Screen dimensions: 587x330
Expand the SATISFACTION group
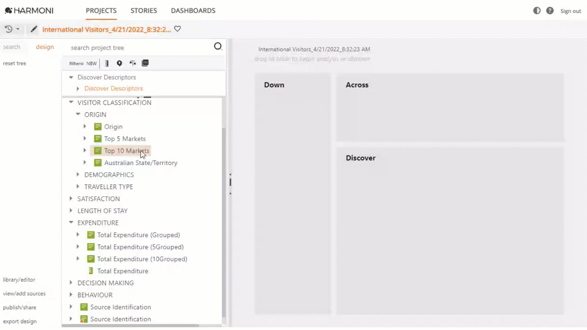pos(71,198)
